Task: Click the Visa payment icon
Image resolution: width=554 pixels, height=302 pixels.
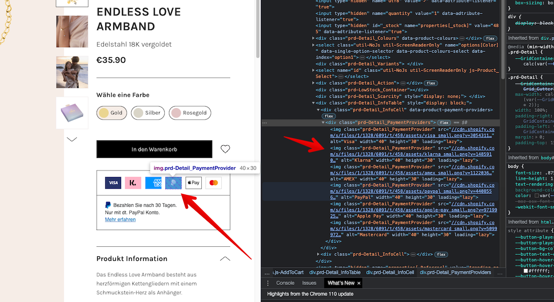Action: pyautogui.click(x=113, y=183)
